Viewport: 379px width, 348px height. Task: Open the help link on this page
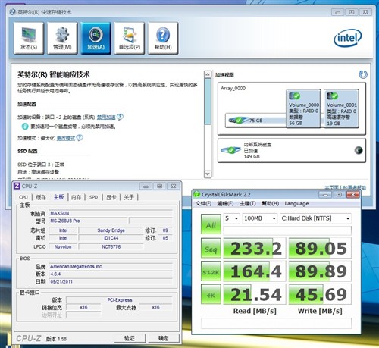point(345,187)
